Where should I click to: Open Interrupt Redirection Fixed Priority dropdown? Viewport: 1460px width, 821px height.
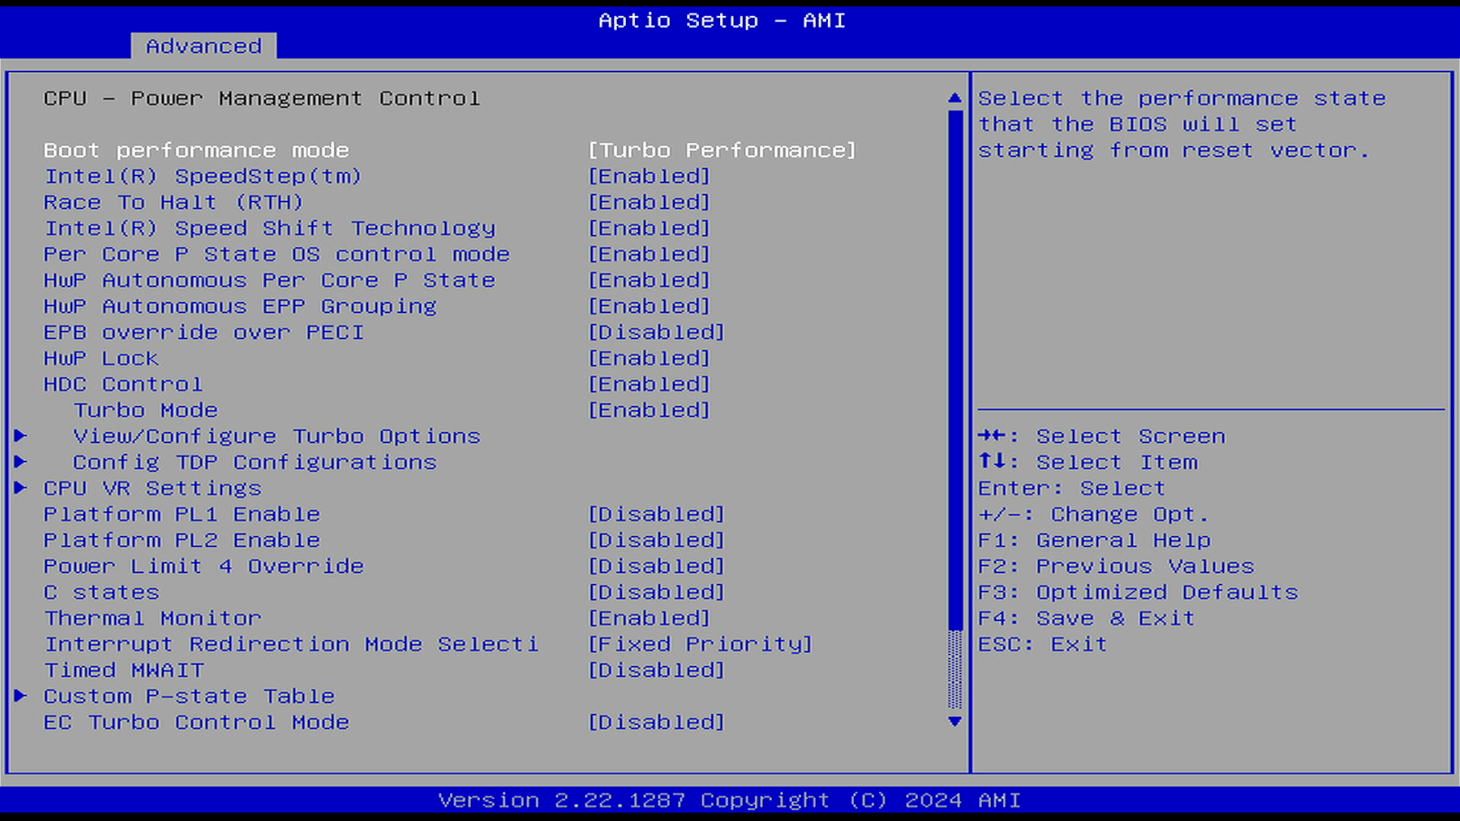pyautogui.click(x=700, y=644)
